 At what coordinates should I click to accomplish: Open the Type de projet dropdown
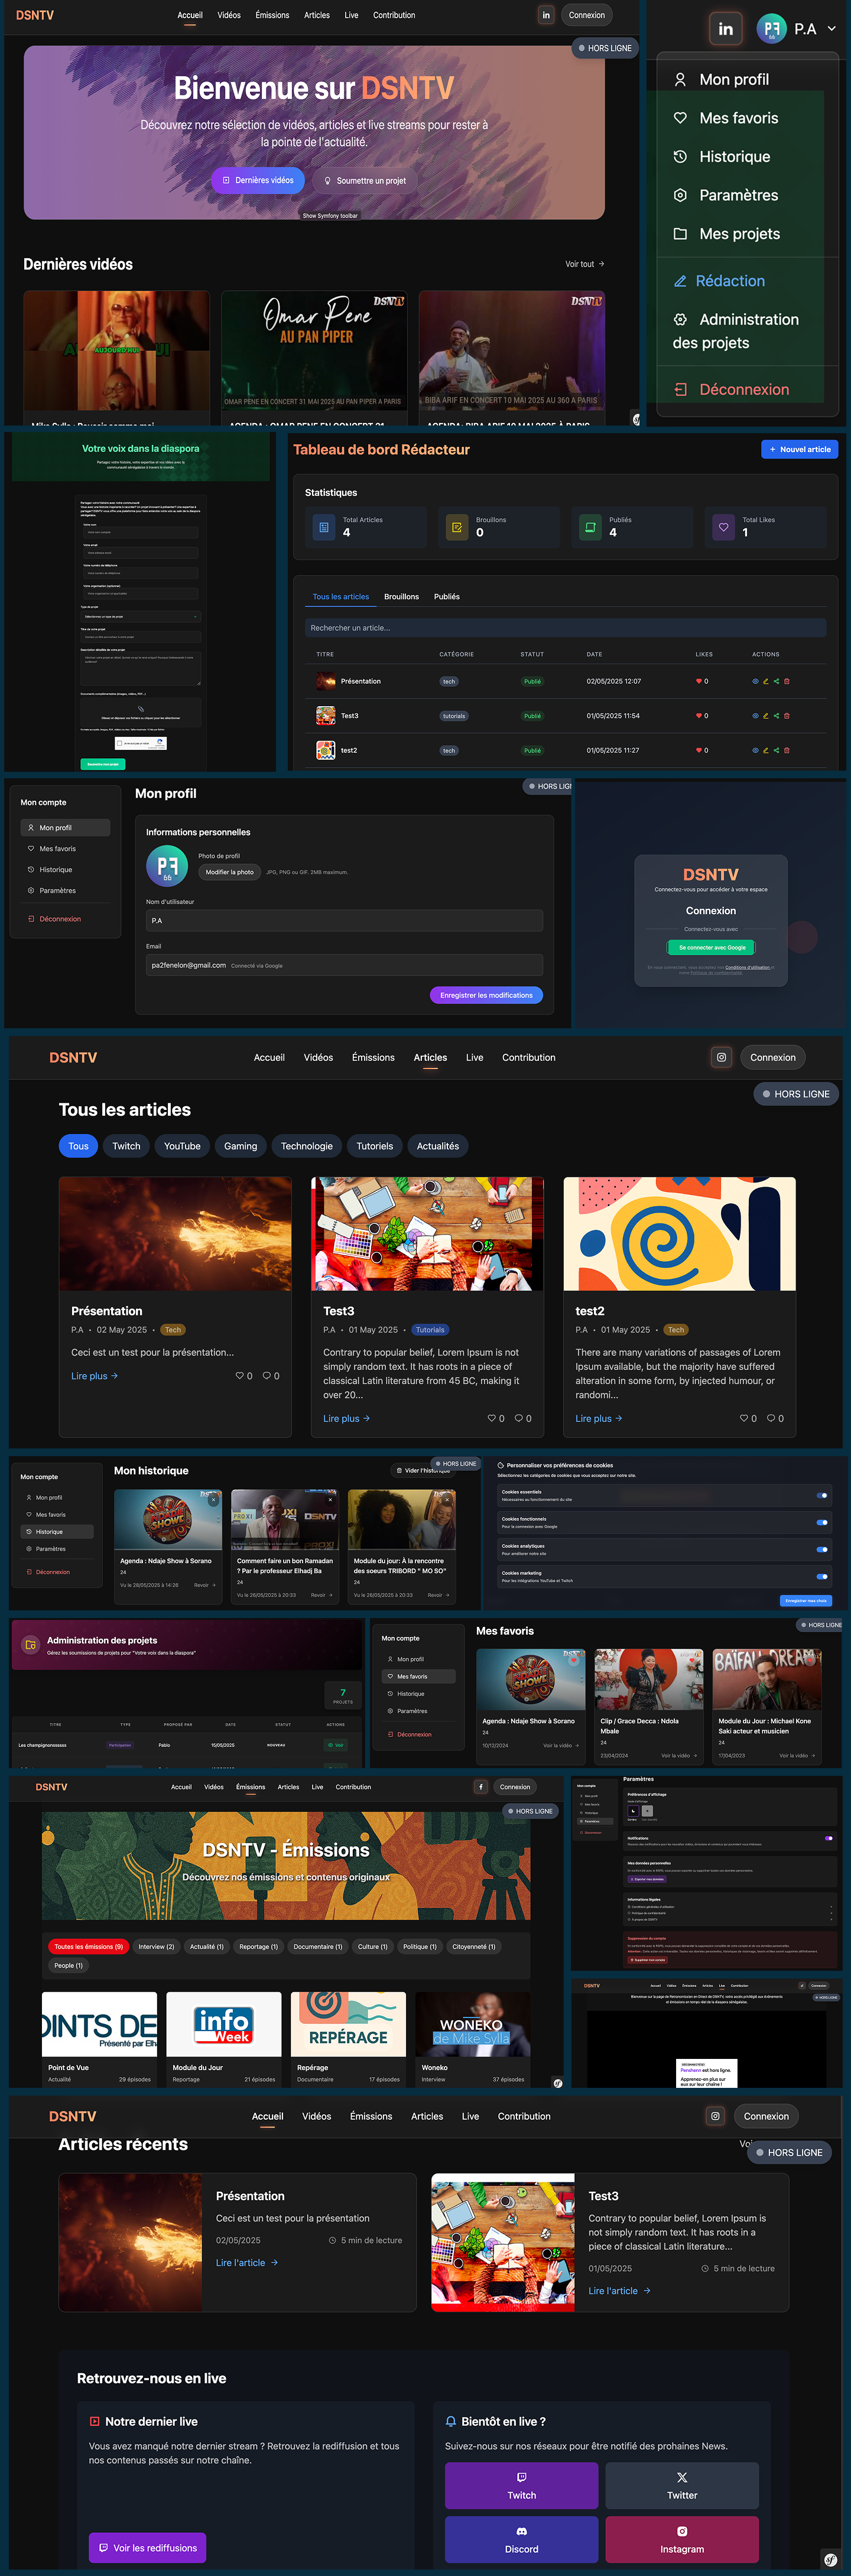(x=140, y=617)
